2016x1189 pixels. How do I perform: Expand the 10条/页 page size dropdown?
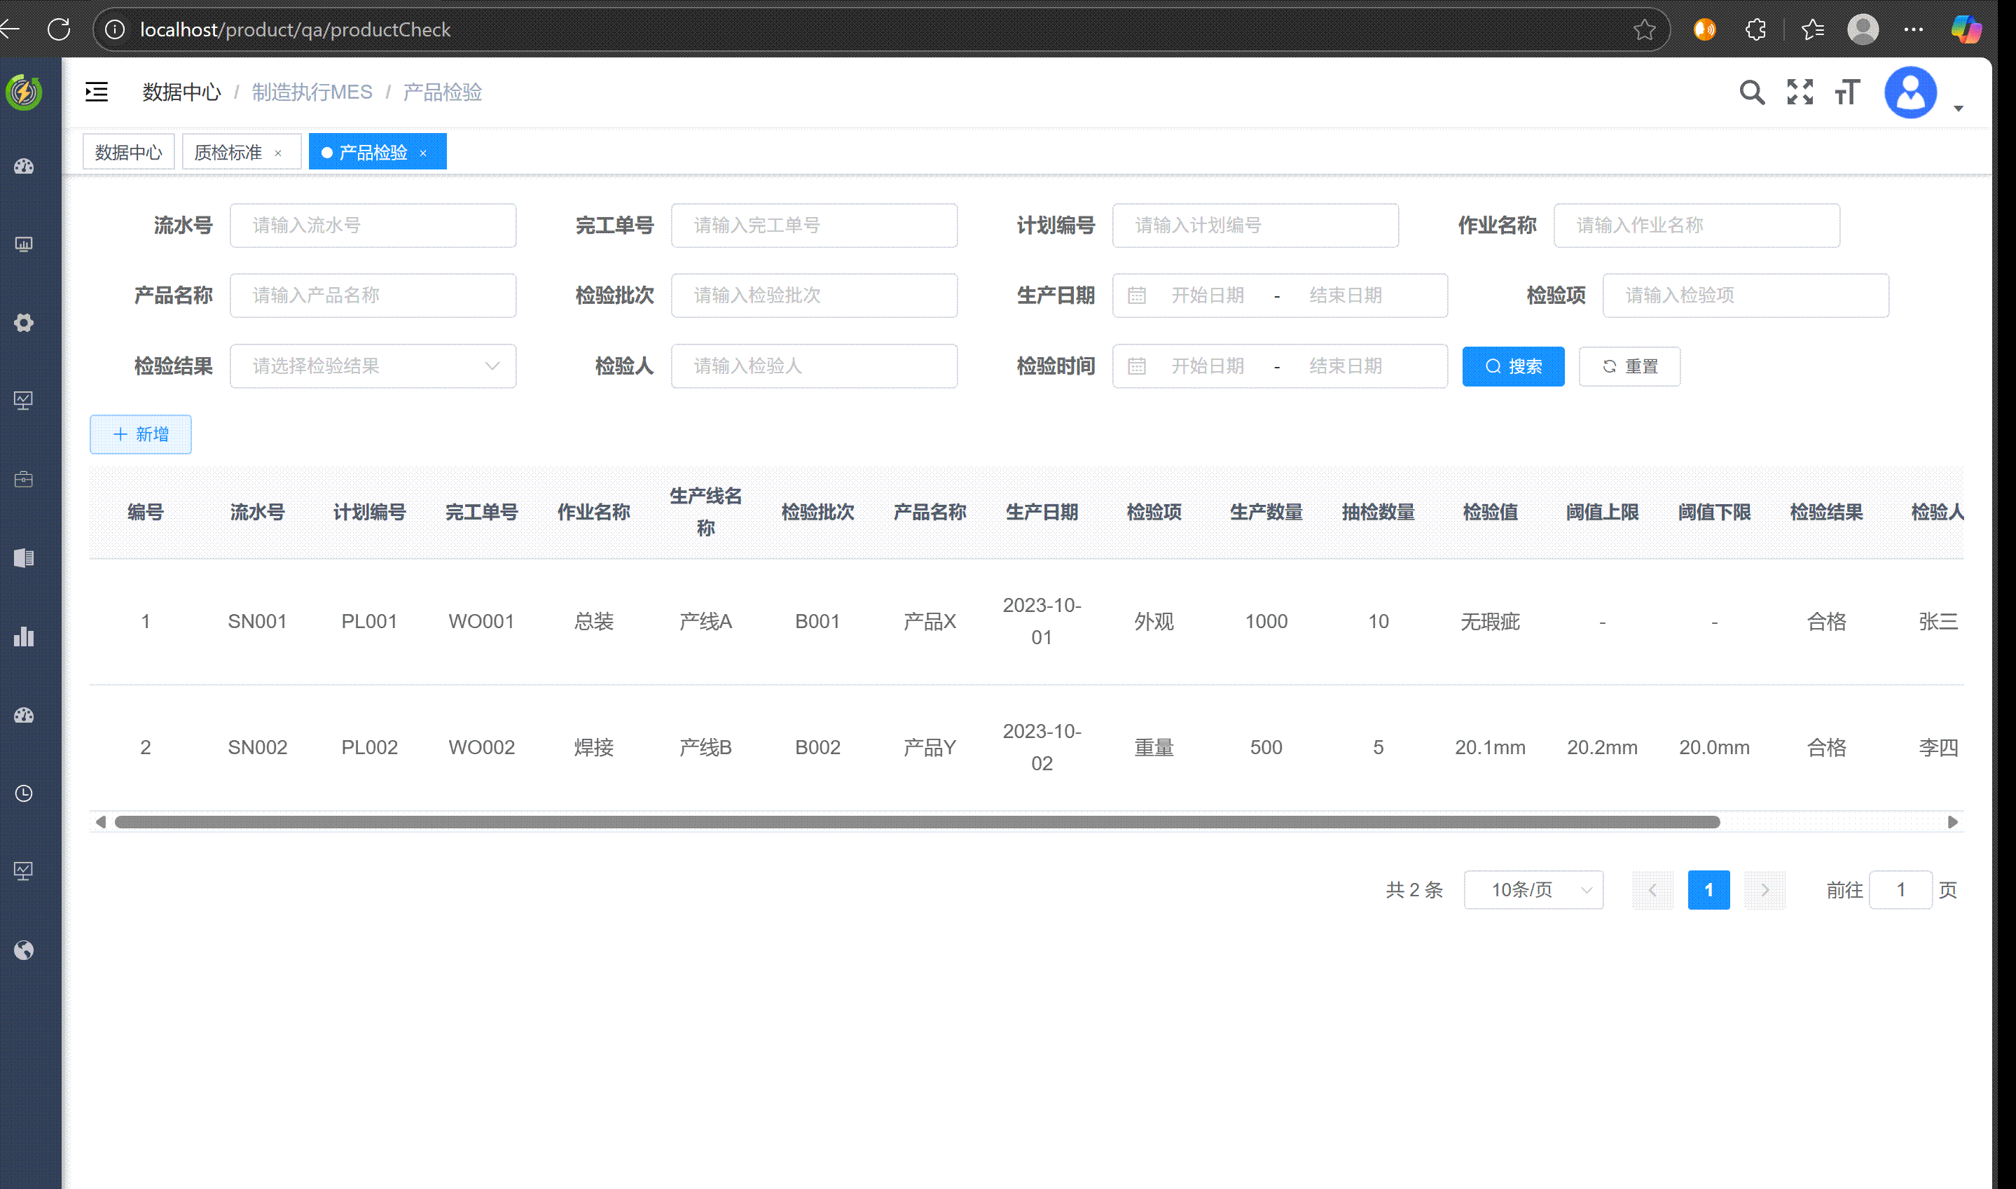[x=1533, y=890]
